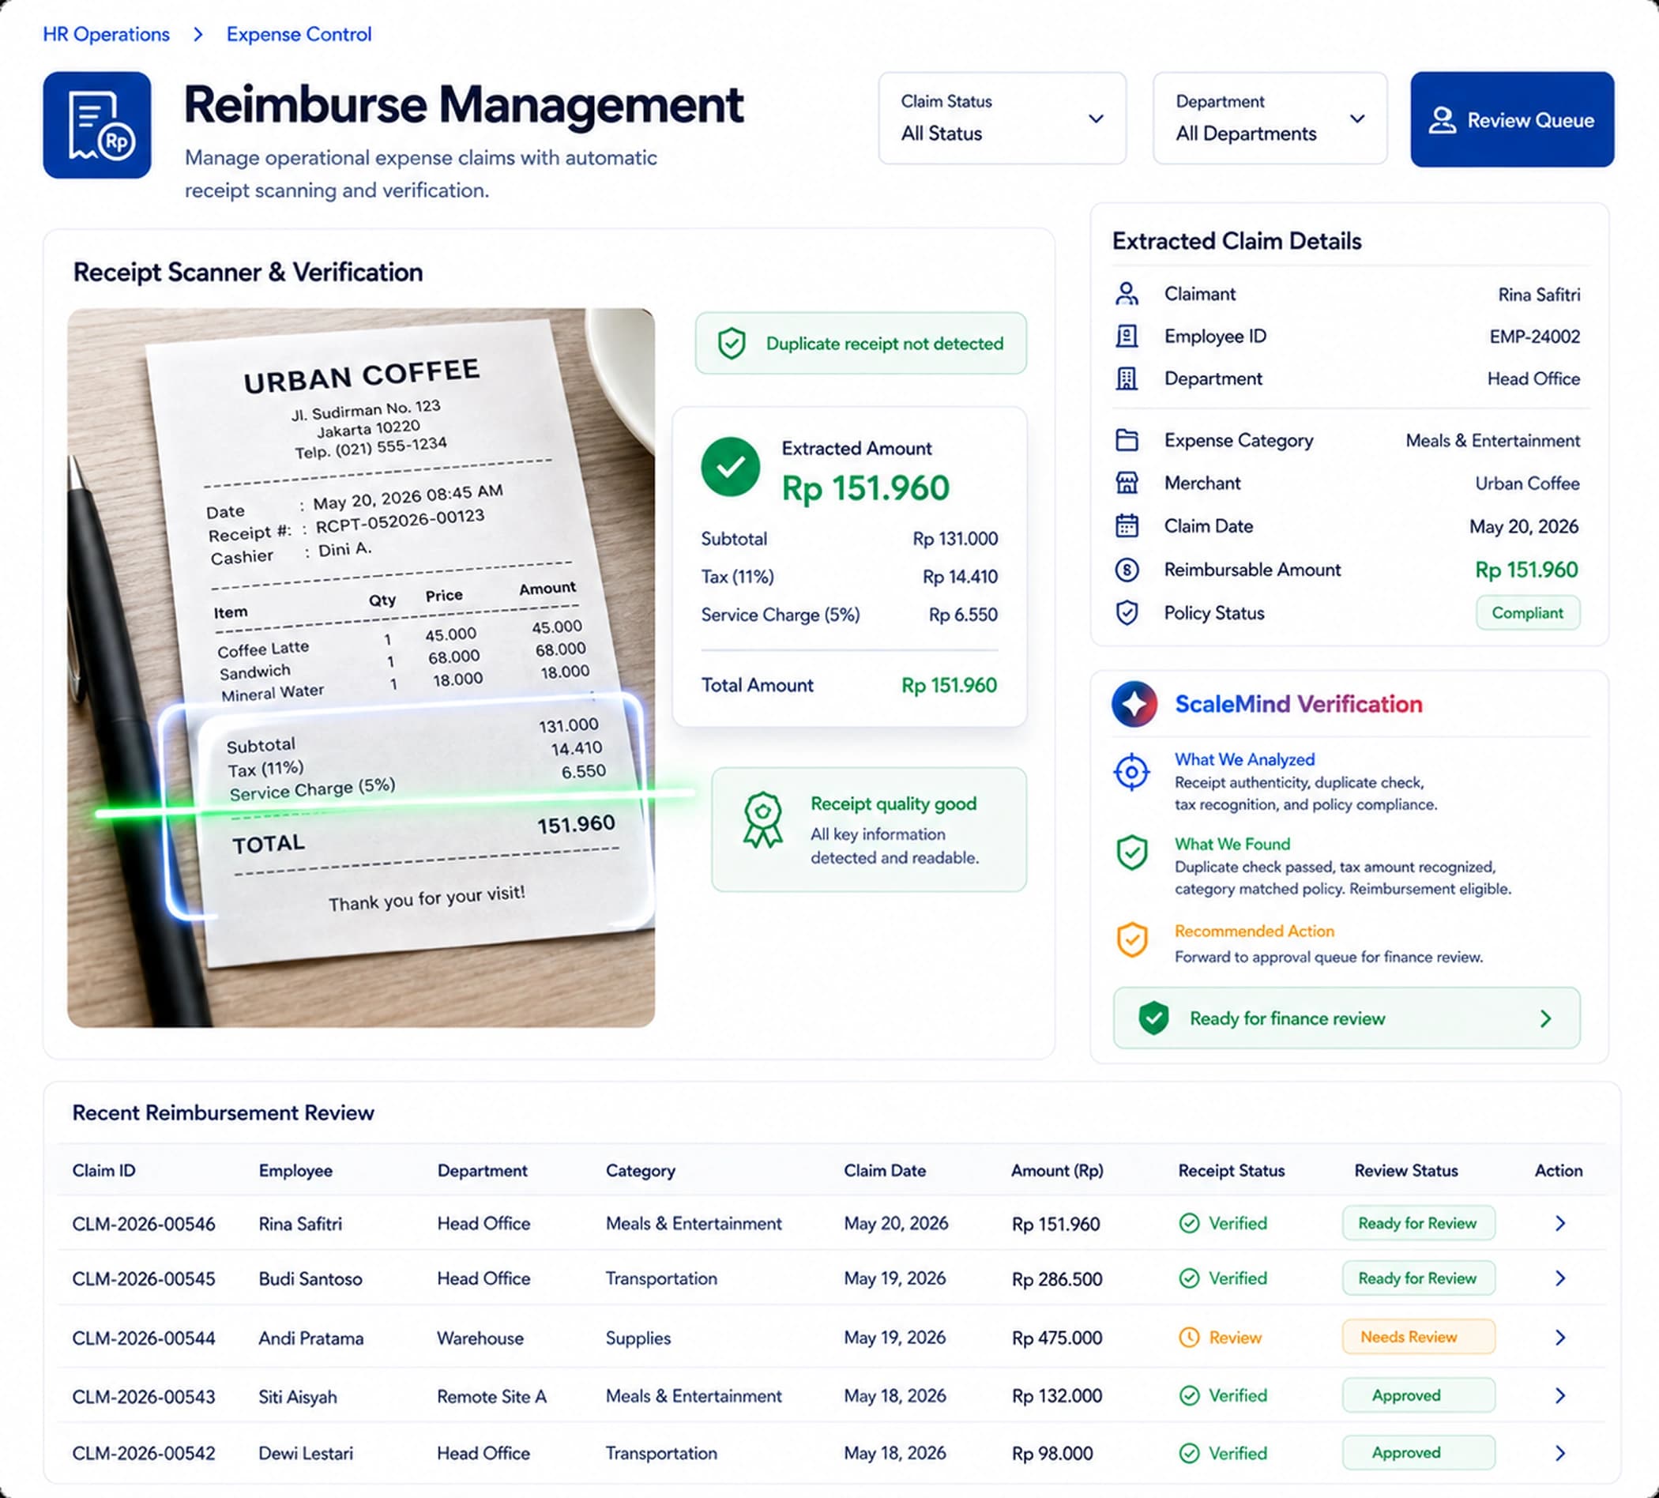Open the Claim Status dropdown
This screenshot has height=1498, width=1659.
click(1002, 119)
